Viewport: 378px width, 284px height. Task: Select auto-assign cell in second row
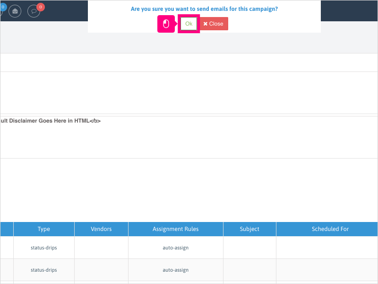click(175, 270)
